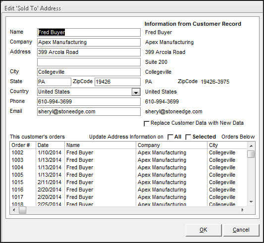Dismiss dialog with the Cancel button

click(x=241, y=230)
